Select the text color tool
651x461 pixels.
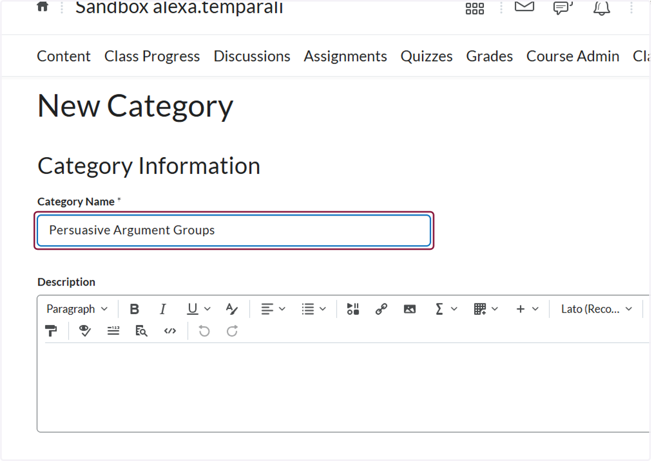(232, 309)
